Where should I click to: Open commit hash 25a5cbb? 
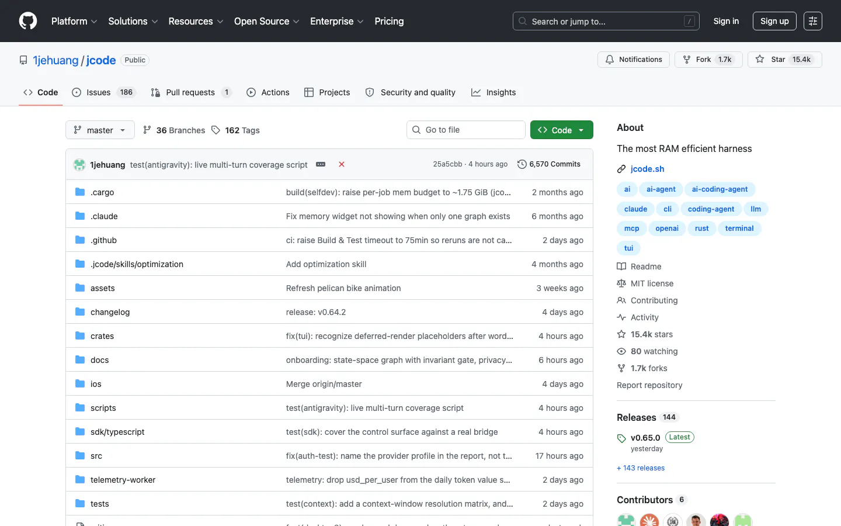coord(447,164)
